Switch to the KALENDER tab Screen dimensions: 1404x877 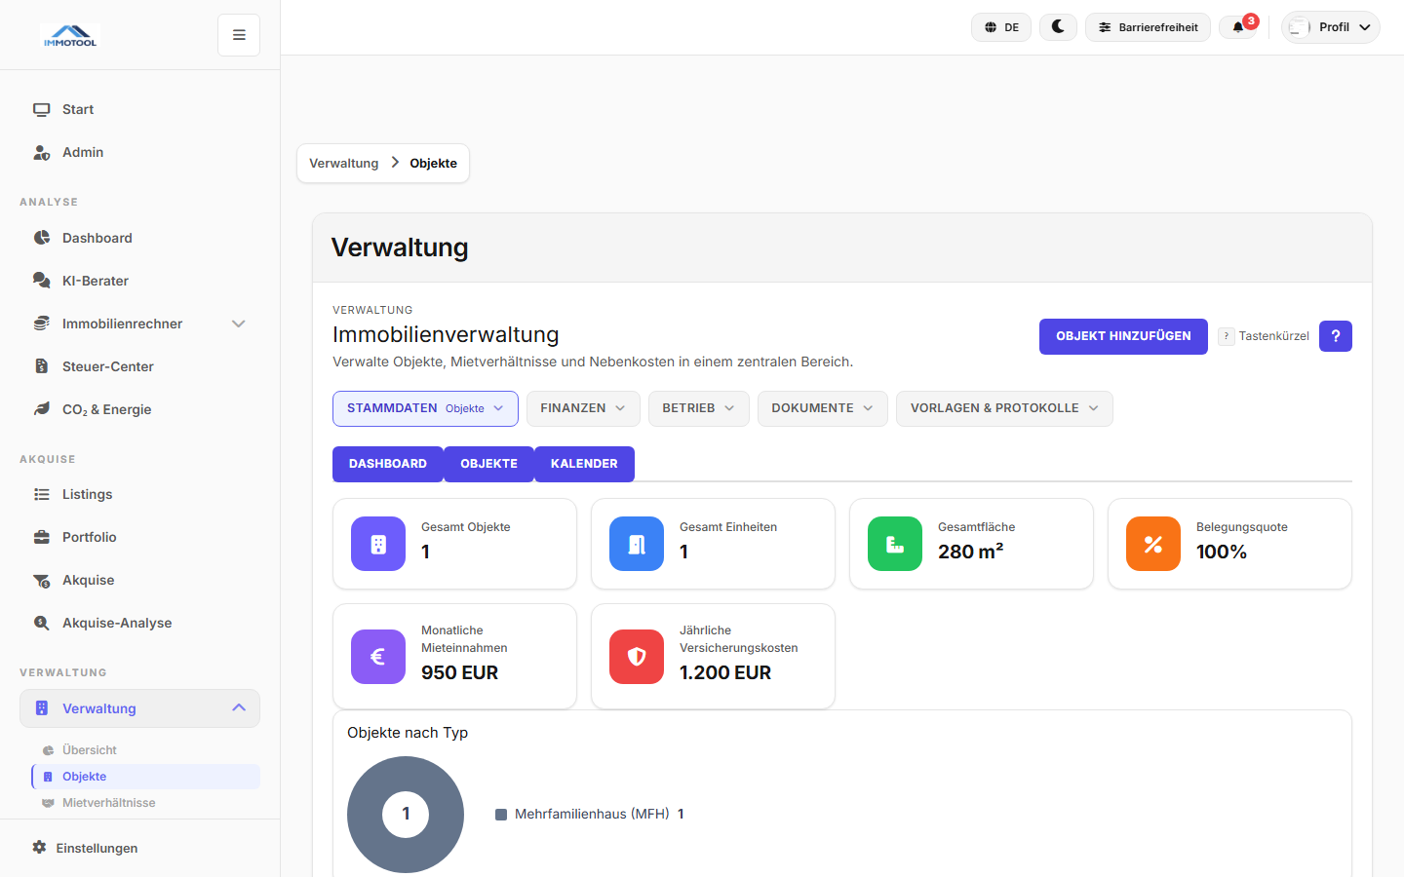coord(584,464)
